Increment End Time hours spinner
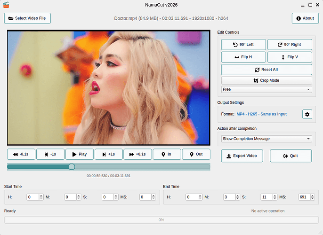This screenshot has height=235, width=323. coord(200,196)
